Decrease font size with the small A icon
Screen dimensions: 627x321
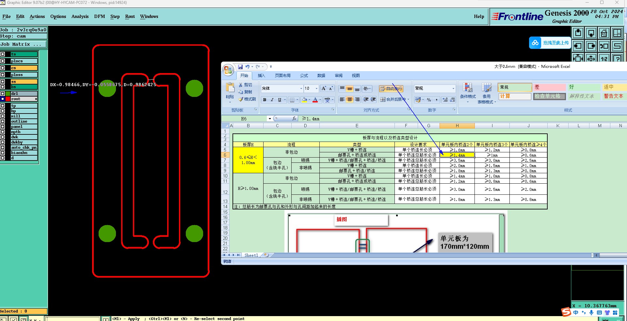click(330, 88)
